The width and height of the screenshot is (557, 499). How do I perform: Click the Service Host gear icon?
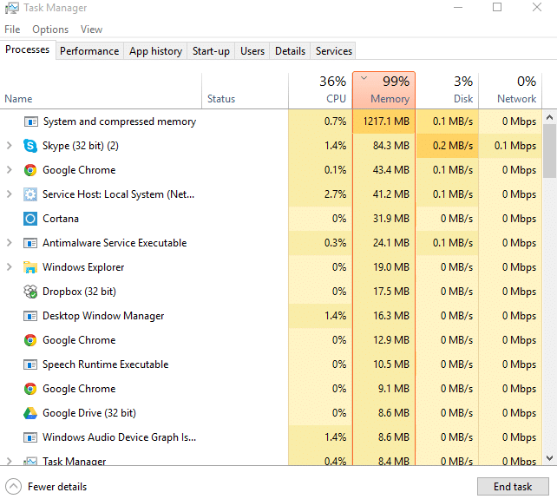point(30,194)
